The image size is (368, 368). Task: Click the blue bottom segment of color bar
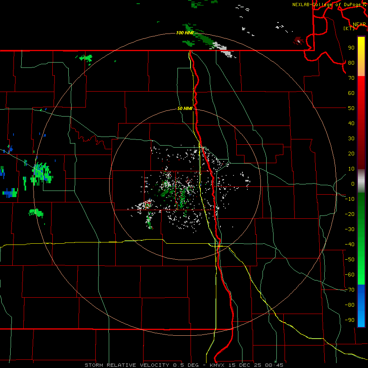point(361,306)
